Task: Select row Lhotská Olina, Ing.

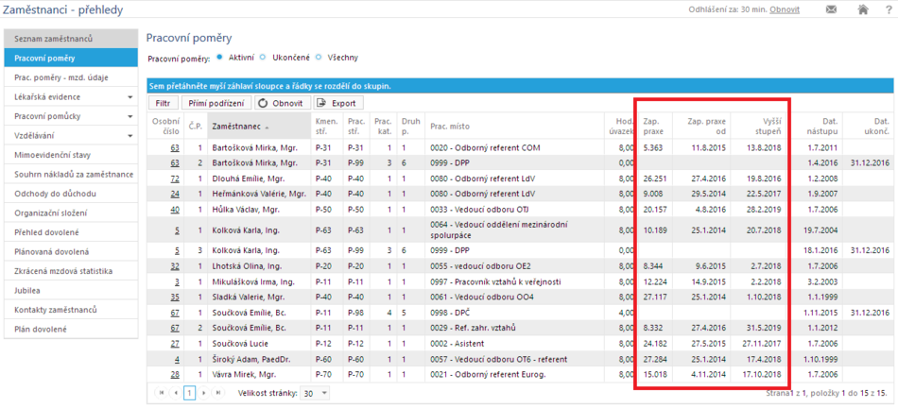Action: tap(521, 266)
